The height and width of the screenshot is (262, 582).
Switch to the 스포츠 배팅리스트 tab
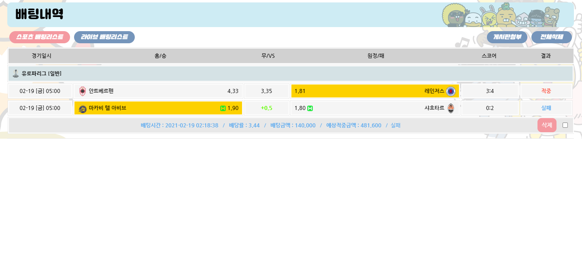point(40,37)
